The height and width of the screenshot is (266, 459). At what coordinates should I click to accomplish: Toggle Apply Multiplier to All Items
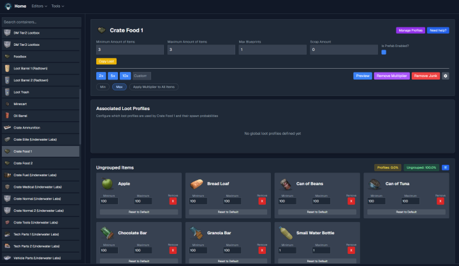coord(154,87)
